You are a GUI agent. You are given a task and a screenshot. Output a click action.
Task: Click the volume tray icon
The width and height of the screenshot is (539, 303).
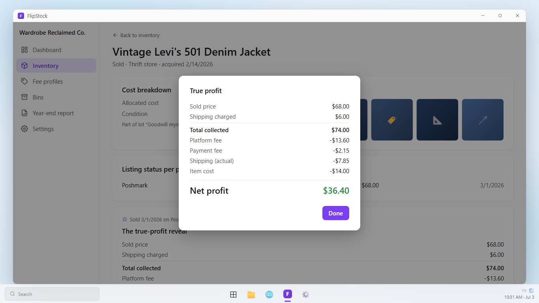tap(524, 291)
